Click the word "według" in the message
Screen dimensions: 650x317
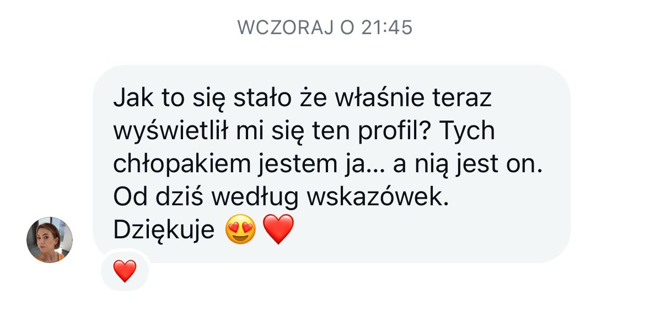coord(255,198)
